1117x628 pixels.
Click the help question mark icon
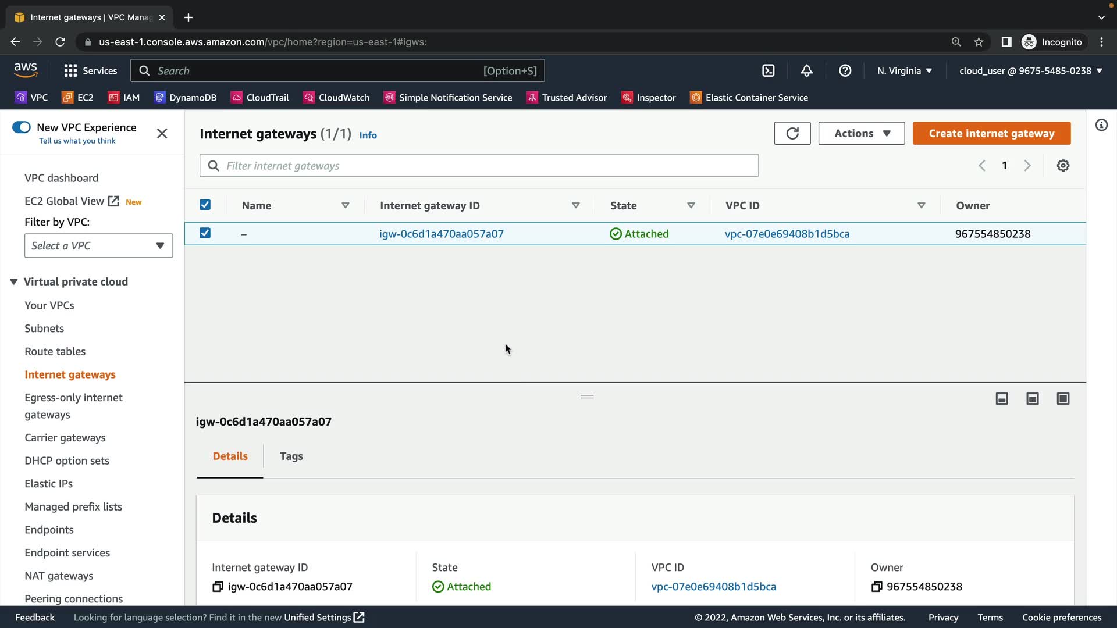click(845, 71)
